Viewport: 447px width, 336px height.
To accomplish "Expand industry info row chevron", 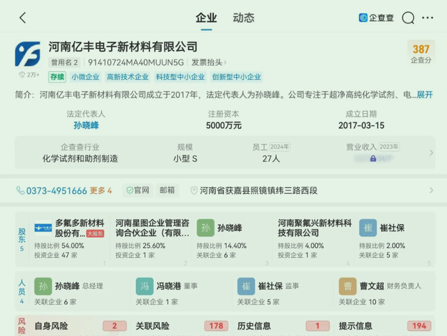I will [x=431, y=153].
